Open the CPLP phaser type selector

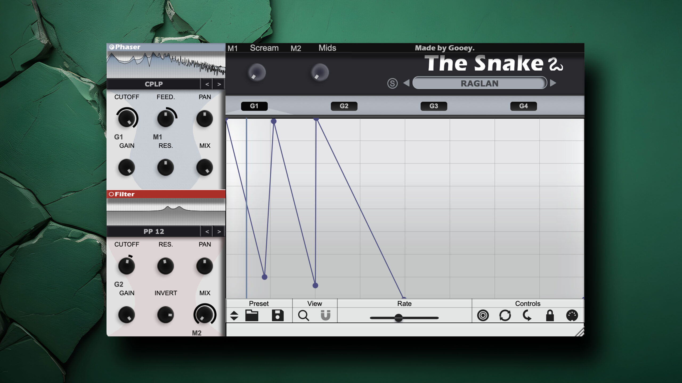point(153,84)
